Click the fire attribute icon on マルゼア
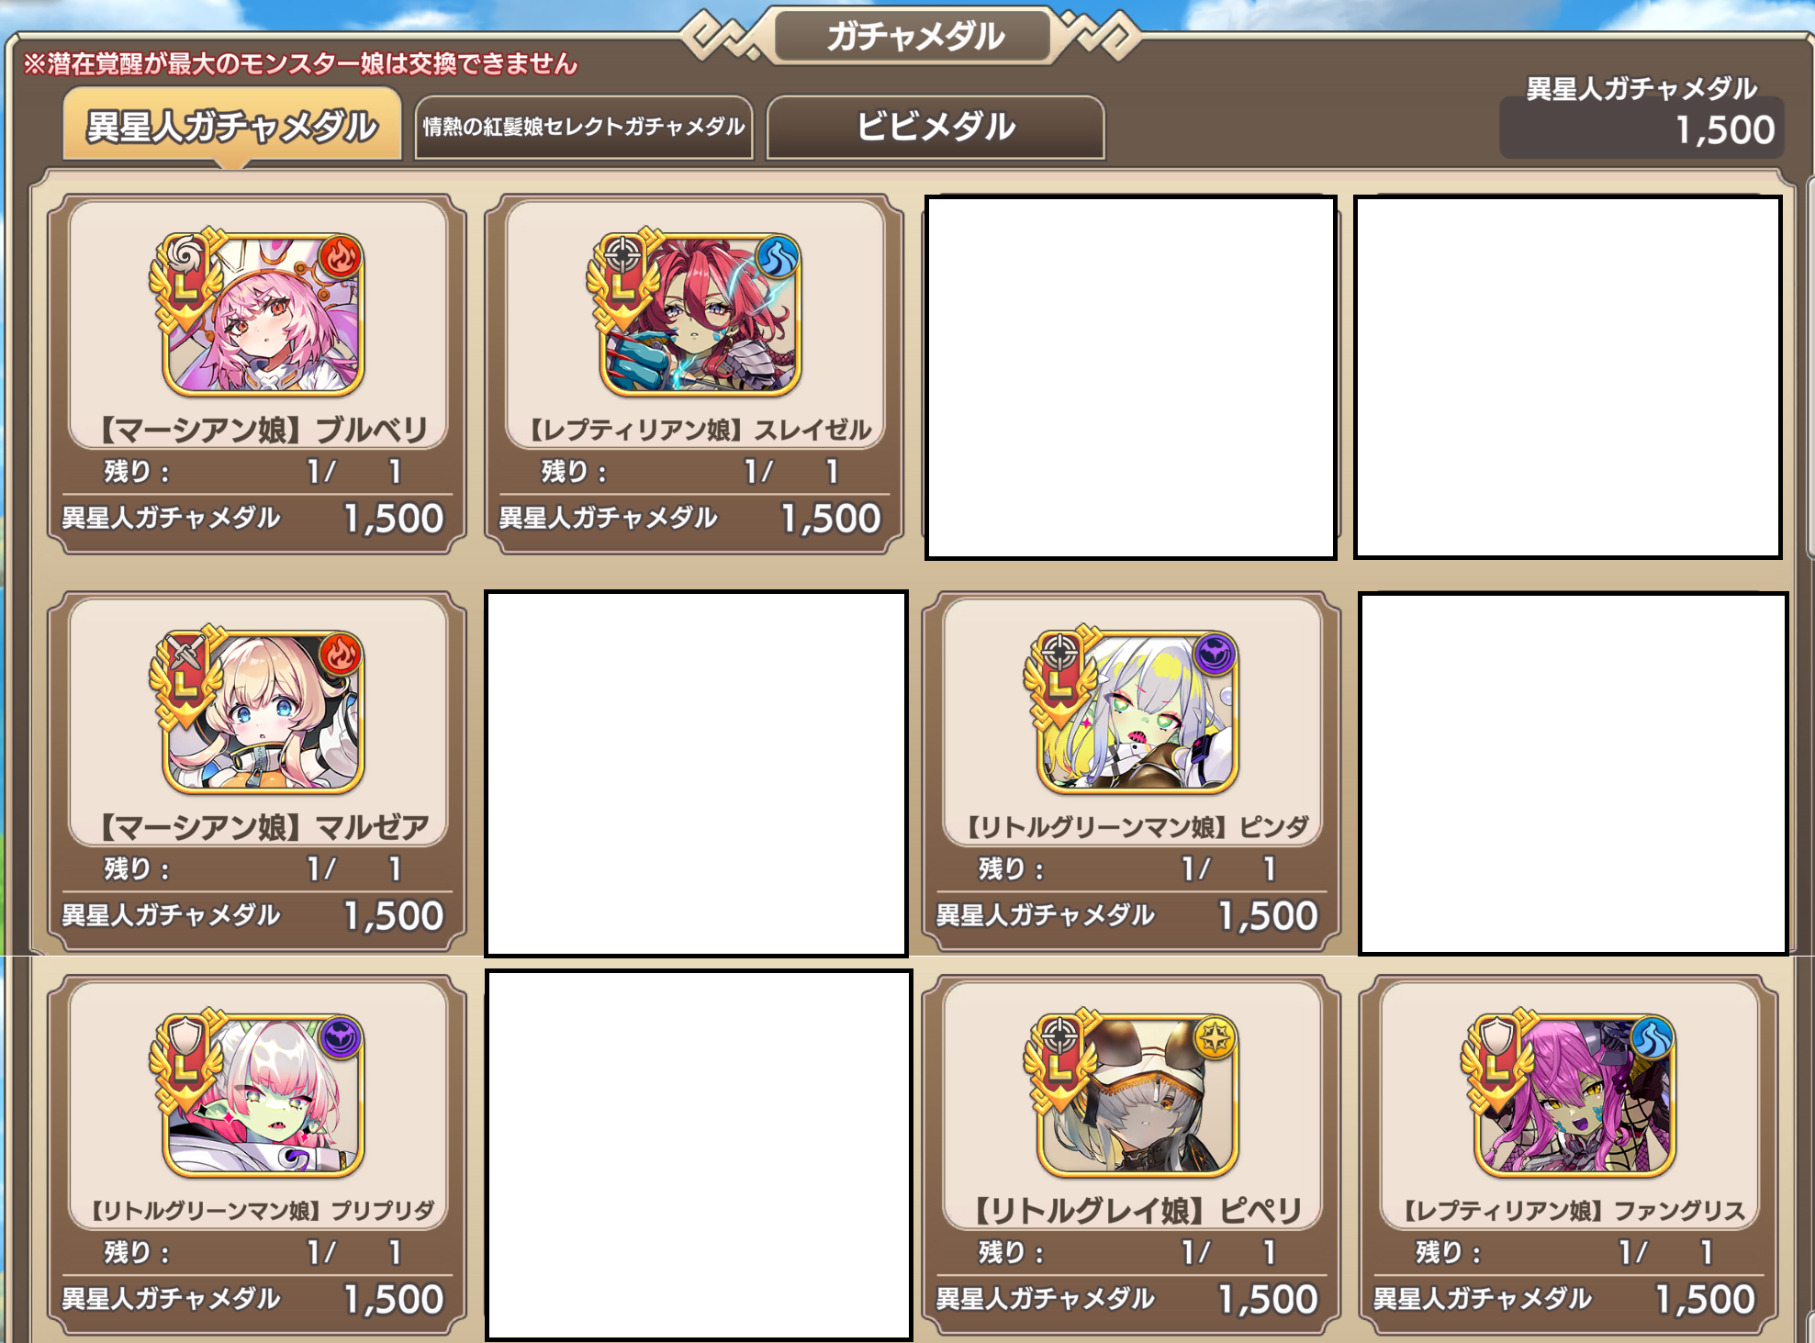Screen dimensions: 1815x1343 click(x=341, y=655)
